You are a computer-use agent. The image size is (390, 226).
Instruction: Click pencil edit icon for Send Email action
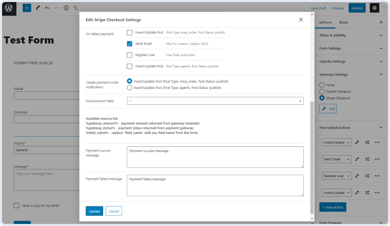point(357,159)
